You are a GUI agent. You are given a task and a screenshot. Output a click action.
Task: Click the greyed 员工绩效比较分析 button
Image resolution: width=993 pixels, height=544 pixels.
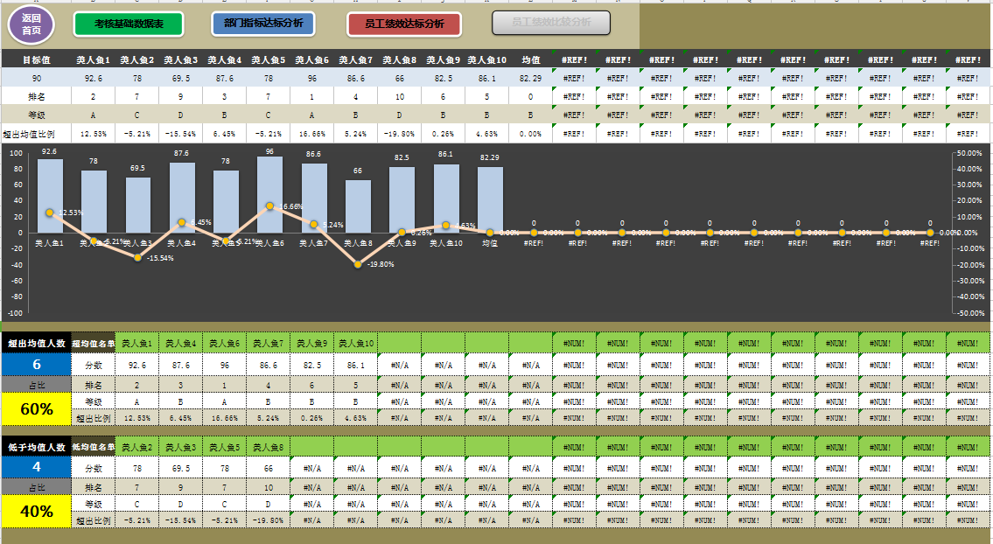tap(551, 22)
